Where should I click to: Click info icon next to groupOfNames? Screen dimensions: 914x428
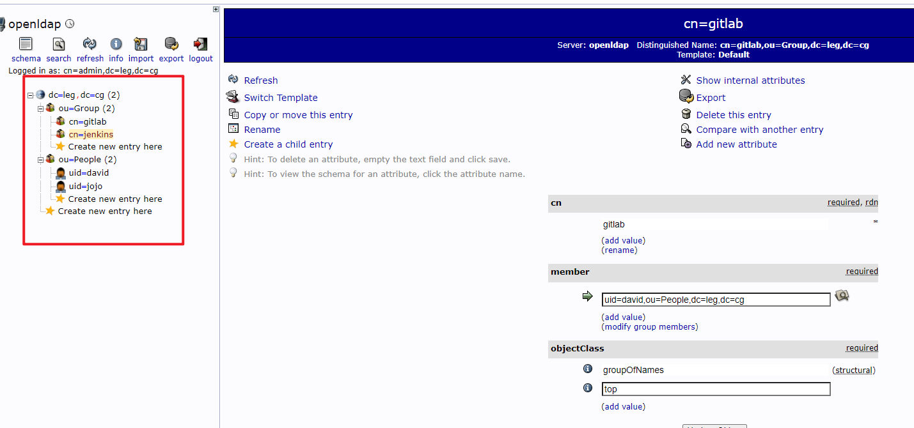588,369
